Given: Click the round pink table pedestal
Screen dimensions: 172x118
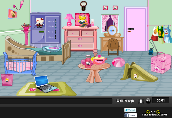Looking at the screenshot, I should [94, 76].
